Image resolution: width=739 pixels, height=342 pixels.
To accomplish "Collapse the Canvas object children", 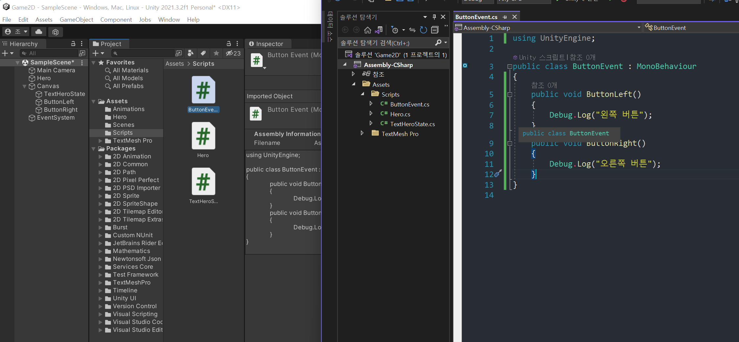I will pos(24,86).
